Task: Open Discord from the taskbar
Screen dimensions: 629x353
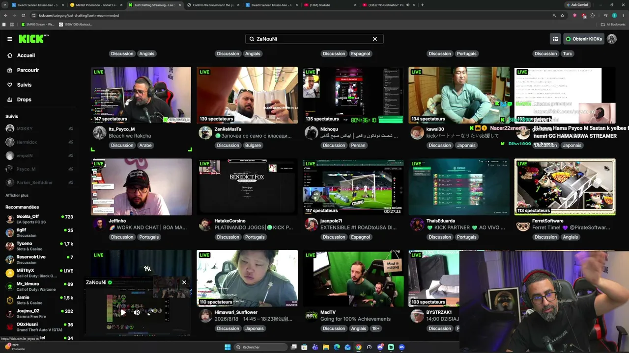Action: click(380, 347)
